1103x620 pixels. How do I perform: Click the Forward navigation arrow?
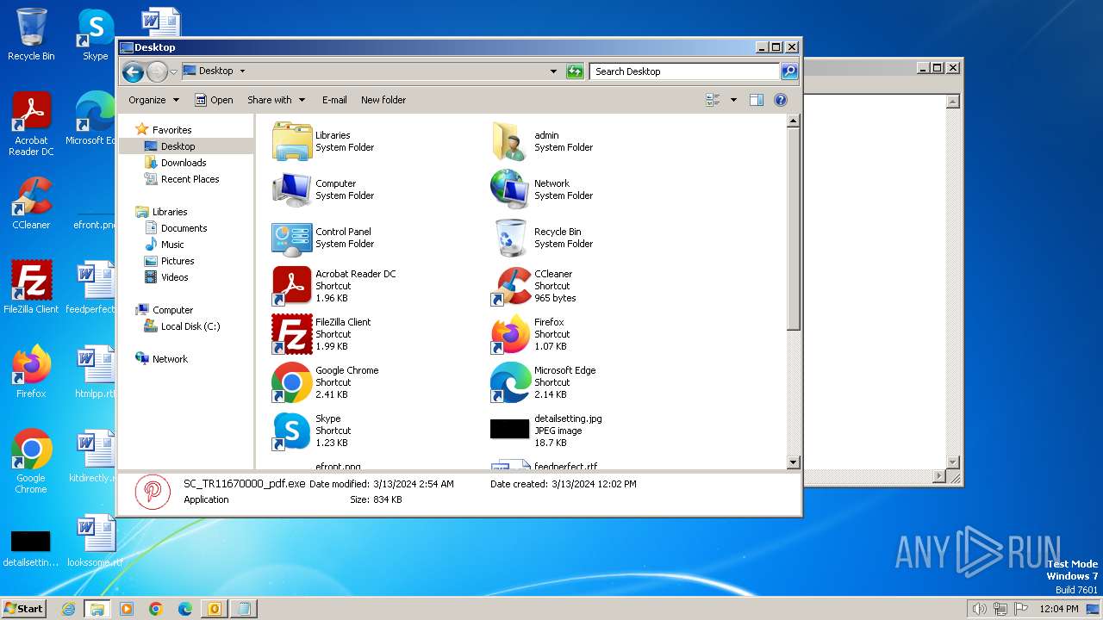click(157, 71)
